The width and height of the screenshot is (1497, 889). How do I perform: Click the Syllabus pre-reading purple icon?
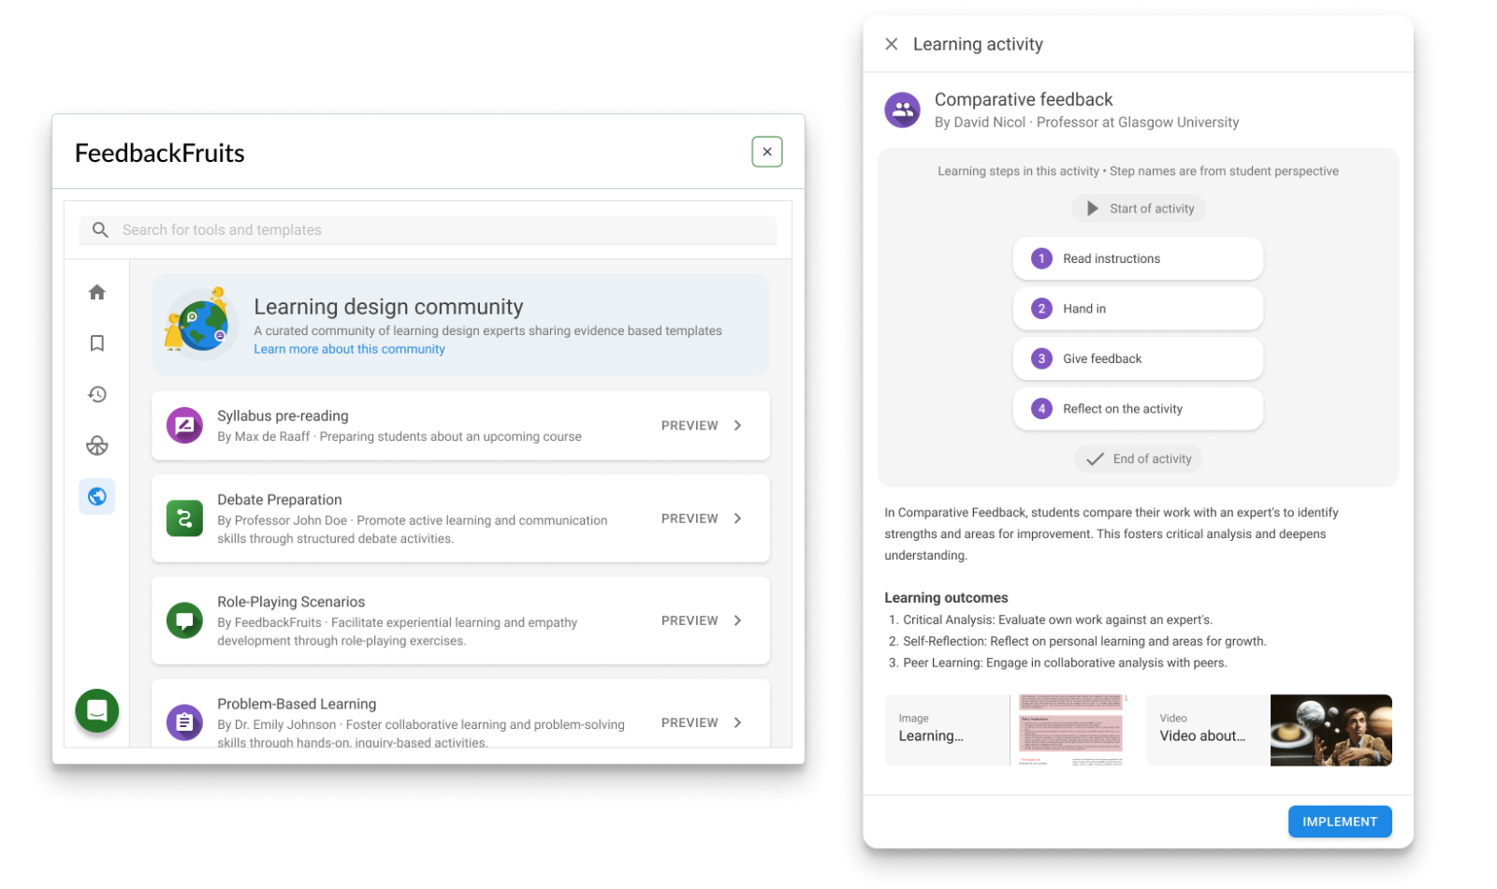(x=184, y=426)
